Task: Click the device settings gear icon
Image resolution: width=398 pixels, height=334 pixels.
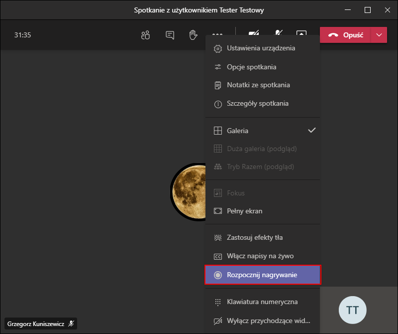Action: click(x=218, y=48)
